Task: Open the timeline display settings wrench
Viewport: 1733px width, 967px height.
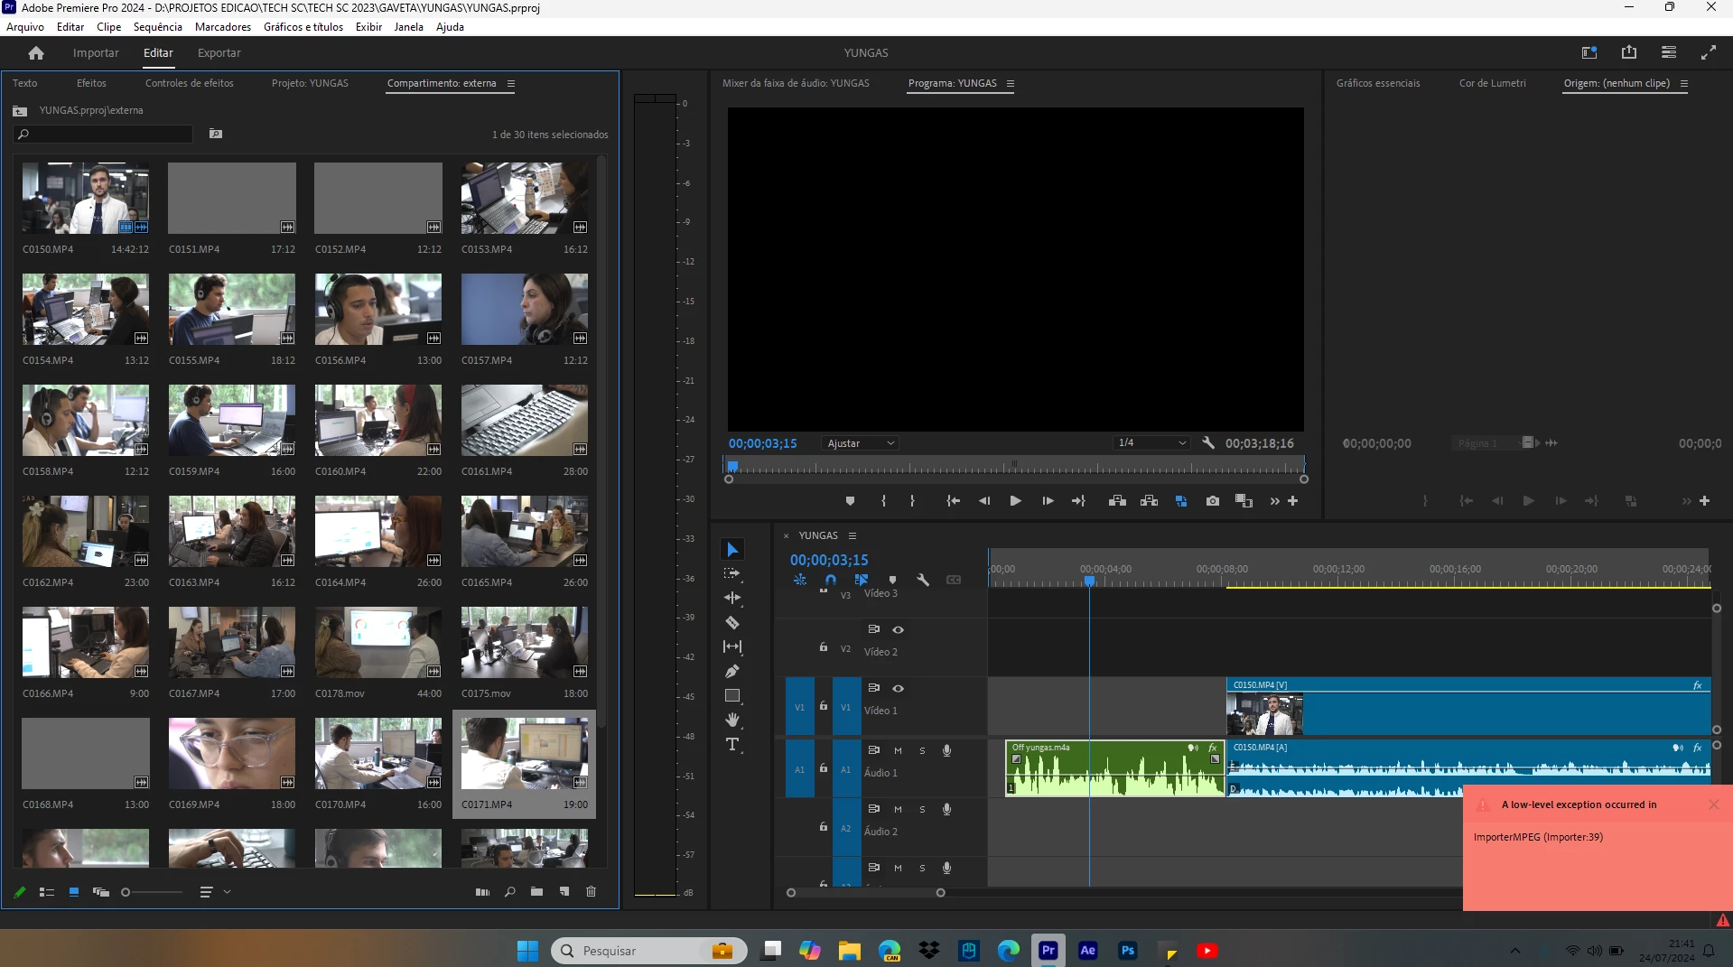Action: pos(923,580)
